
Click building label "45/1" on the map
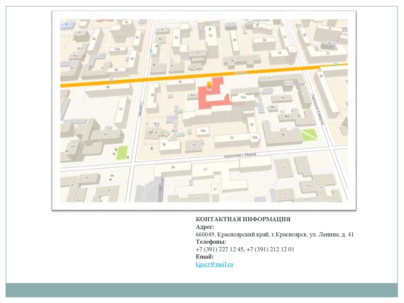[x=80, y=49]
